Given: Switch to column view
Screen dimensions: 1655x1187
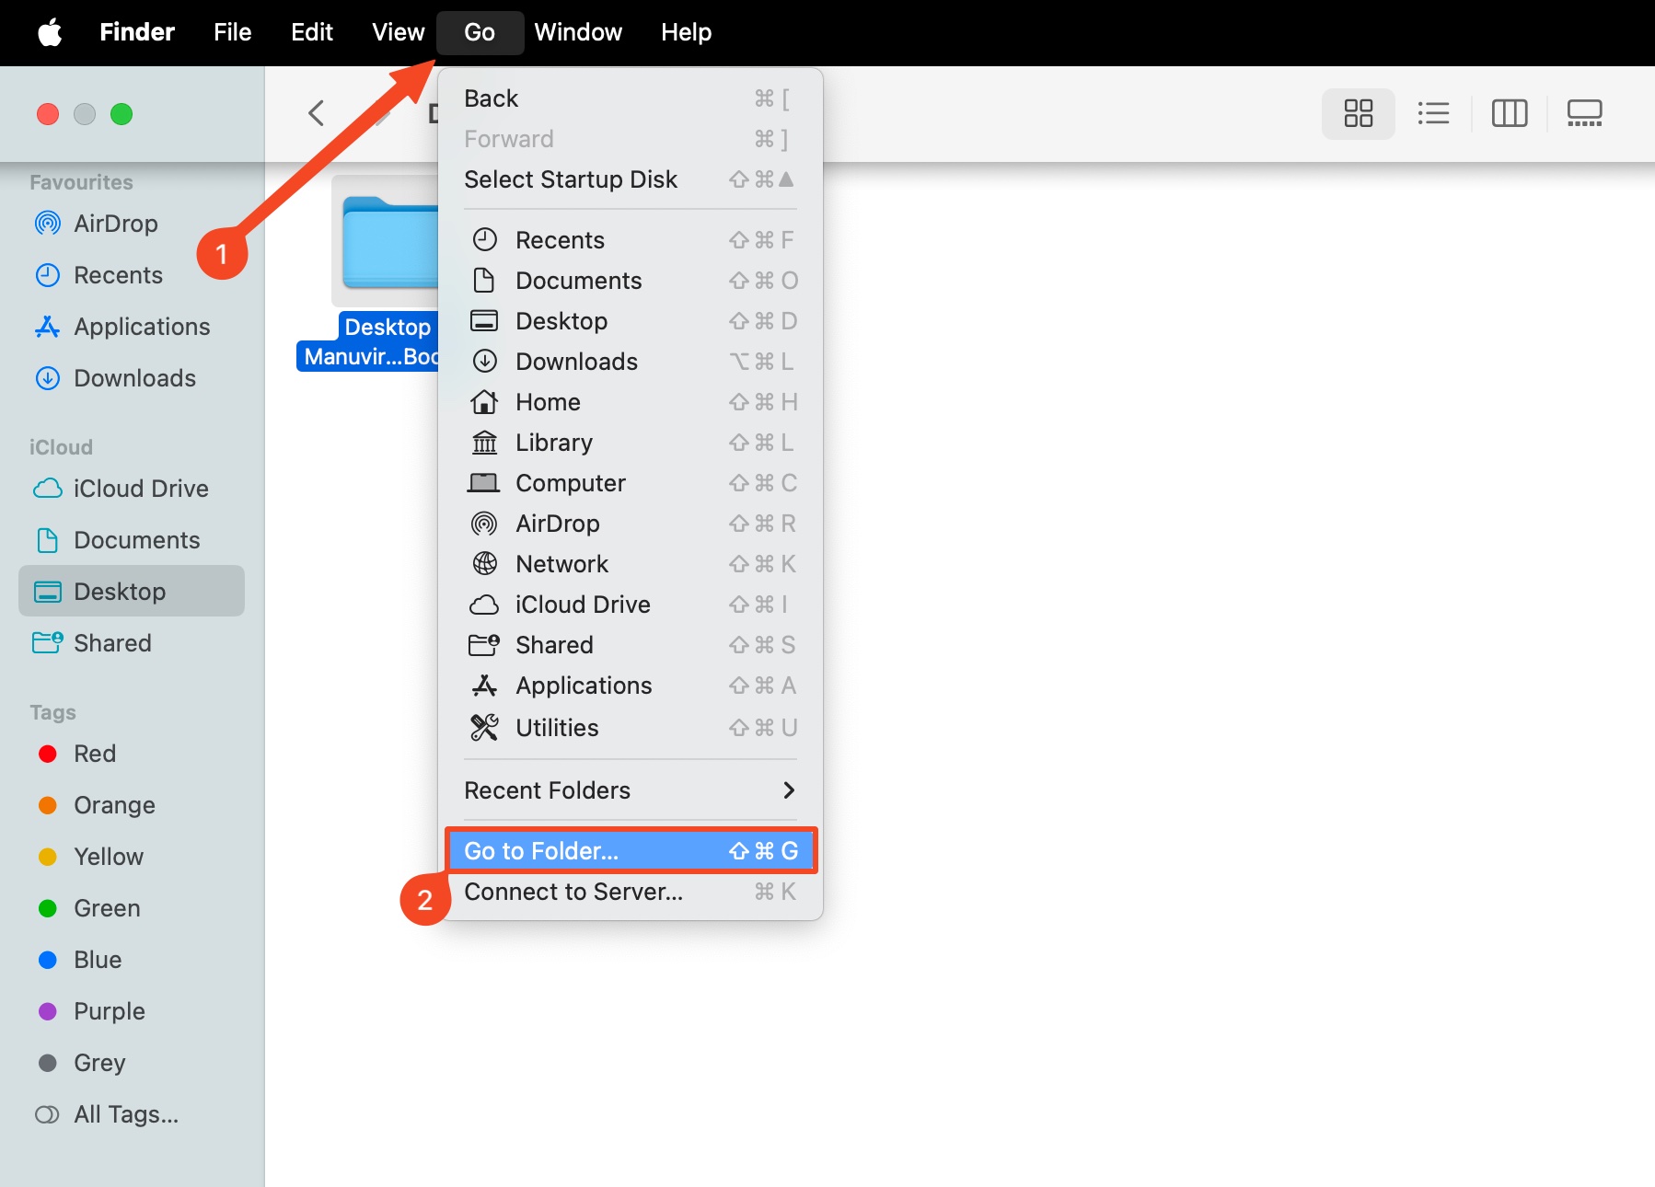Looking at the screenshot, I should pos(1509,114).
